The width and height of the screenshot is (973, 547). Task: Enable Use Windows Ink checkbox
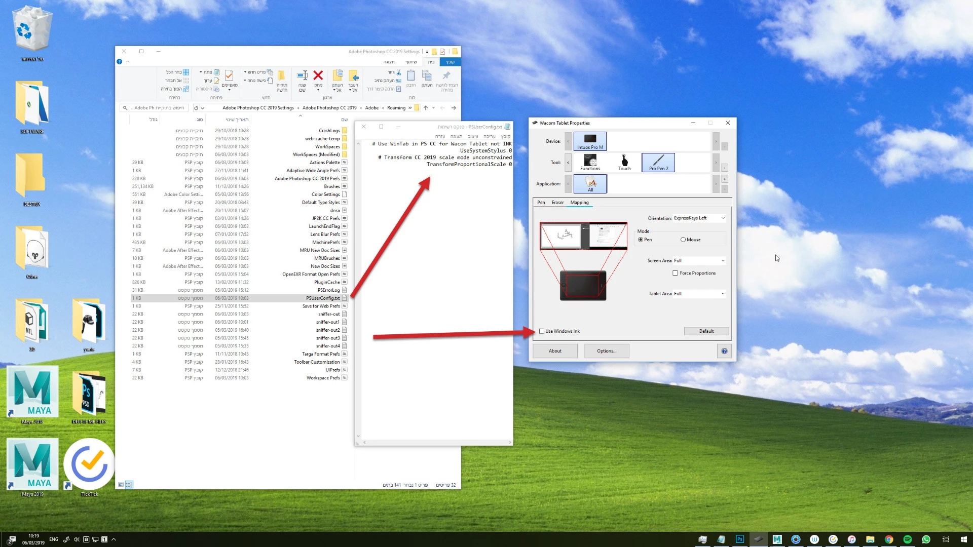pos(542,331)
